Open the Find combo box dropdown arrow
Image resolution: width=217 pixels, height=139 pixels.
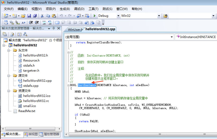(213, 16)
